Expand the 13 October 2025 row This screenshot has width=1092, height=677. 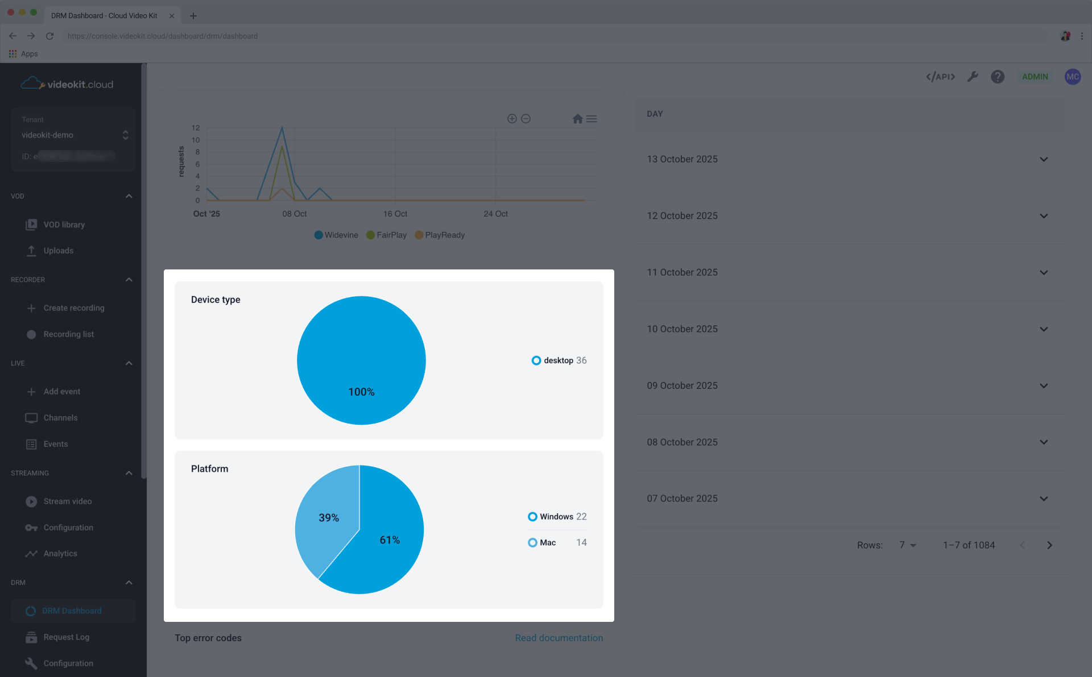[x=1044, y=159]
